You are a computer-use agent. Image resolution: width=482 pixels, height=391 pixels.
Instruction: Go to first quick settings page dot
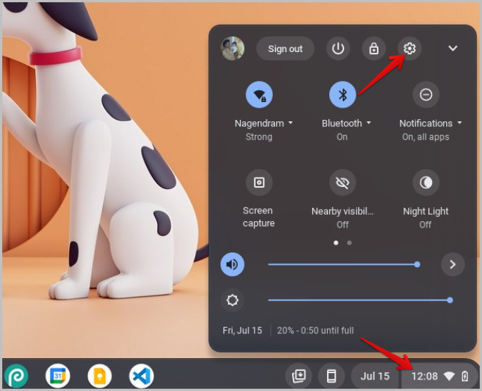[x=336, y=243]
